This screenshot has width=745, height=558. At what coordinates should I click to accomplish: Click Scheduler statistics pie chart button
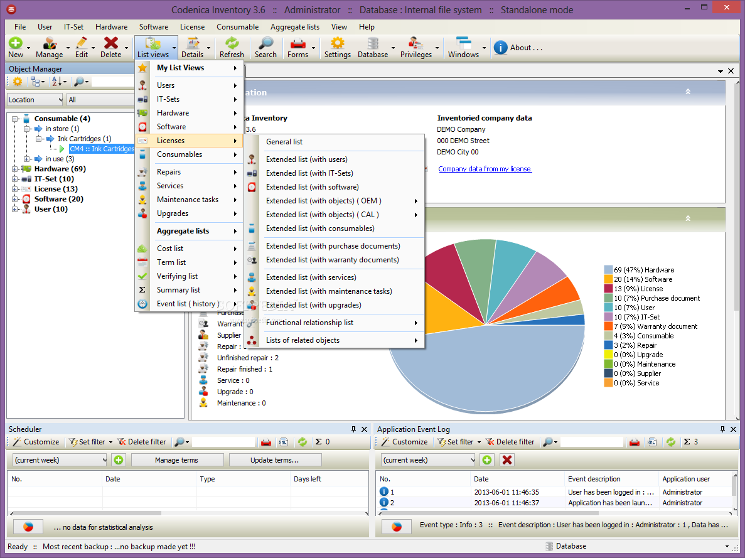(28, 527)
